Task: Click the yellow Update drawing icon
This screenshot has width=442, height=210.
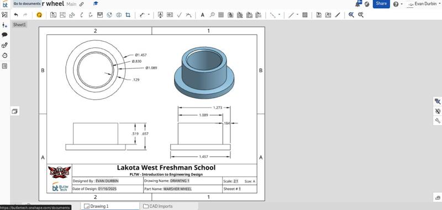Action: (x=39, y=15)
